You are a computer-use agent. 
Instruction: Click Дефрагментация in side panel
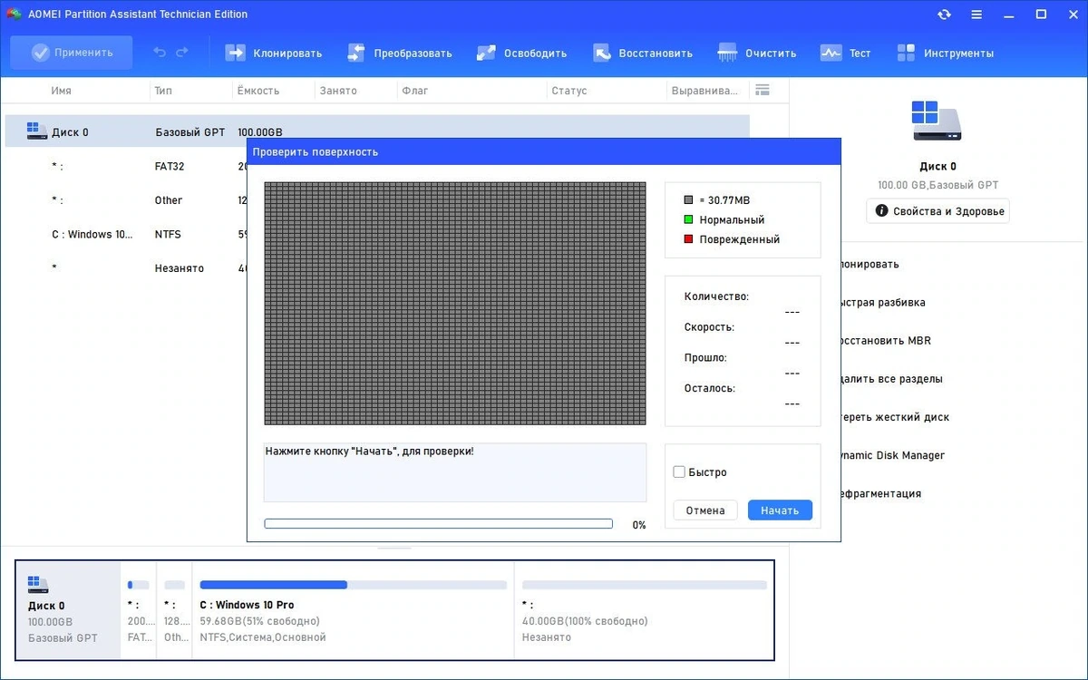pos(879,493)
